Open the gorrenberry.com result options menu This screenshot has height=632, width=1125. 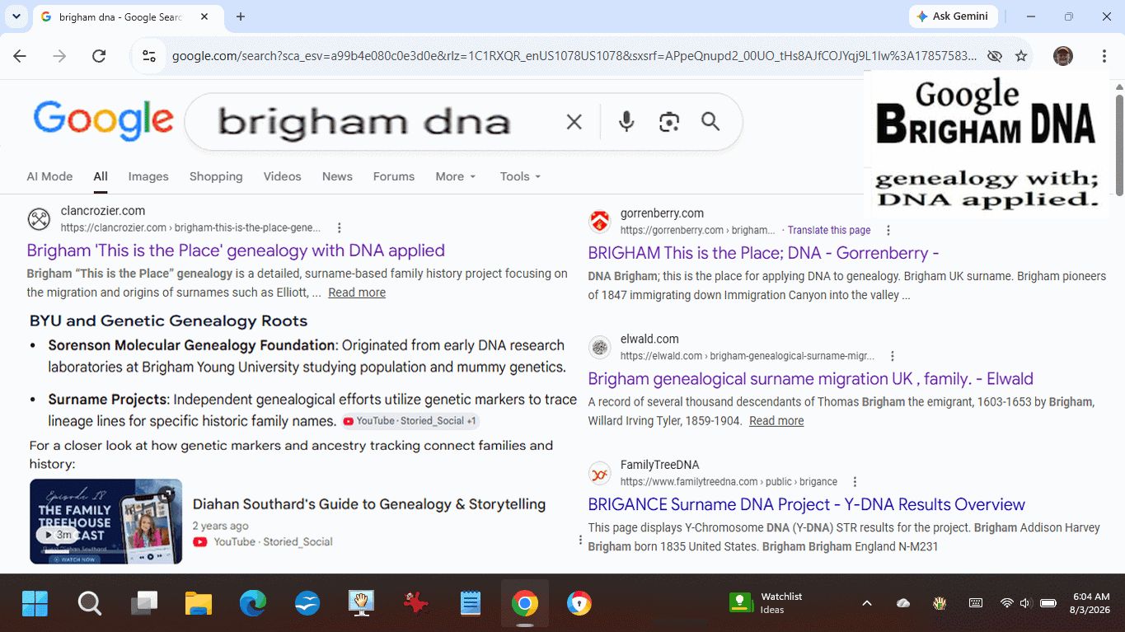[888, 231]
